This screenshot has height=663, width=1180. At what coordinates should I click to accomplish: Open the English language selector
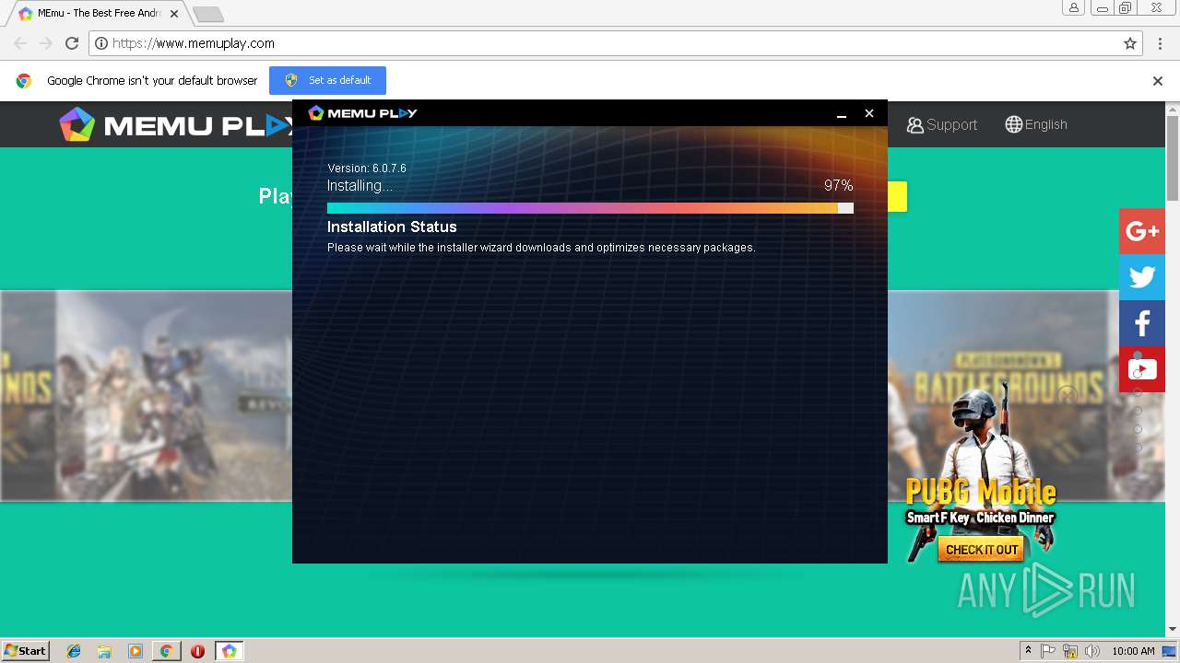1036,124
